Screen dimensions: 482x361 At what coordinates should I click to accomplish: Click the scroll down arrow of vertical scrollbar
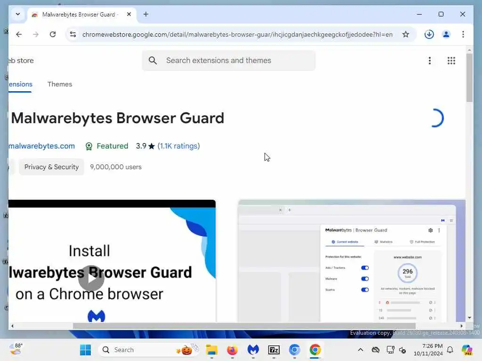(469, 318)
